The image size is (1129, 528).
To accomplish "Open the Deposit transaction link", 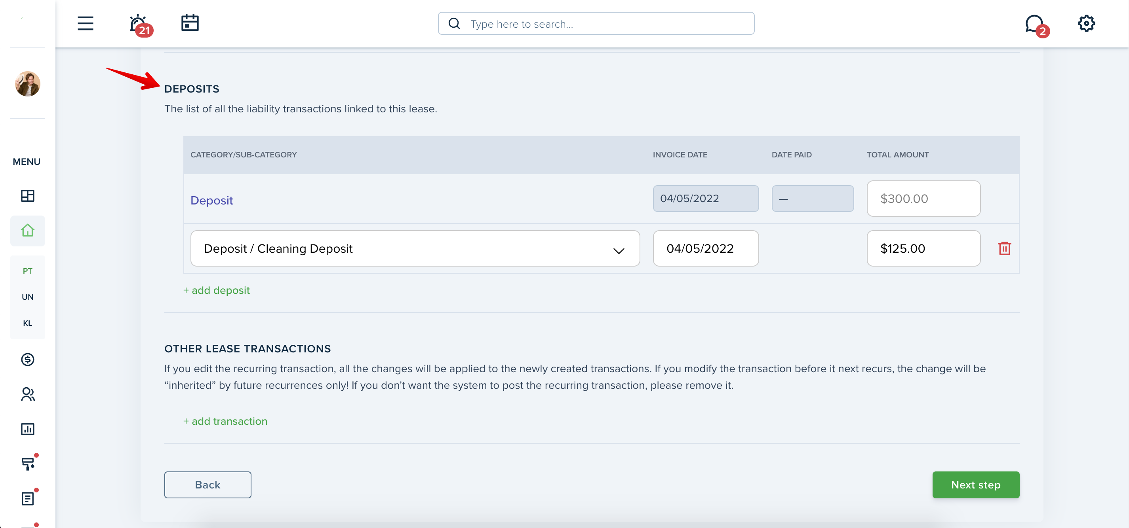I will click(x=212, y=201).
